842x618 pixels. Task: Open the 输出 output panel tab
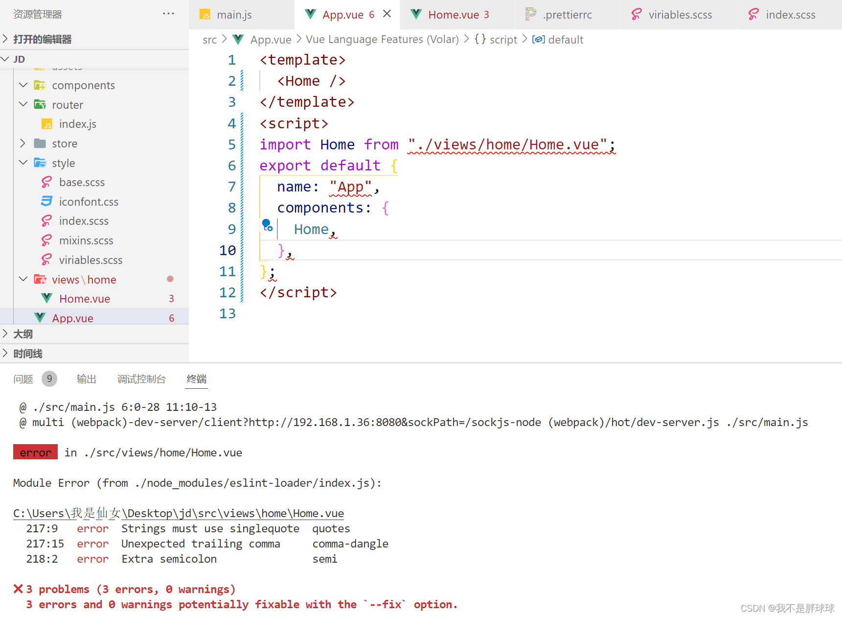(87, 379)
